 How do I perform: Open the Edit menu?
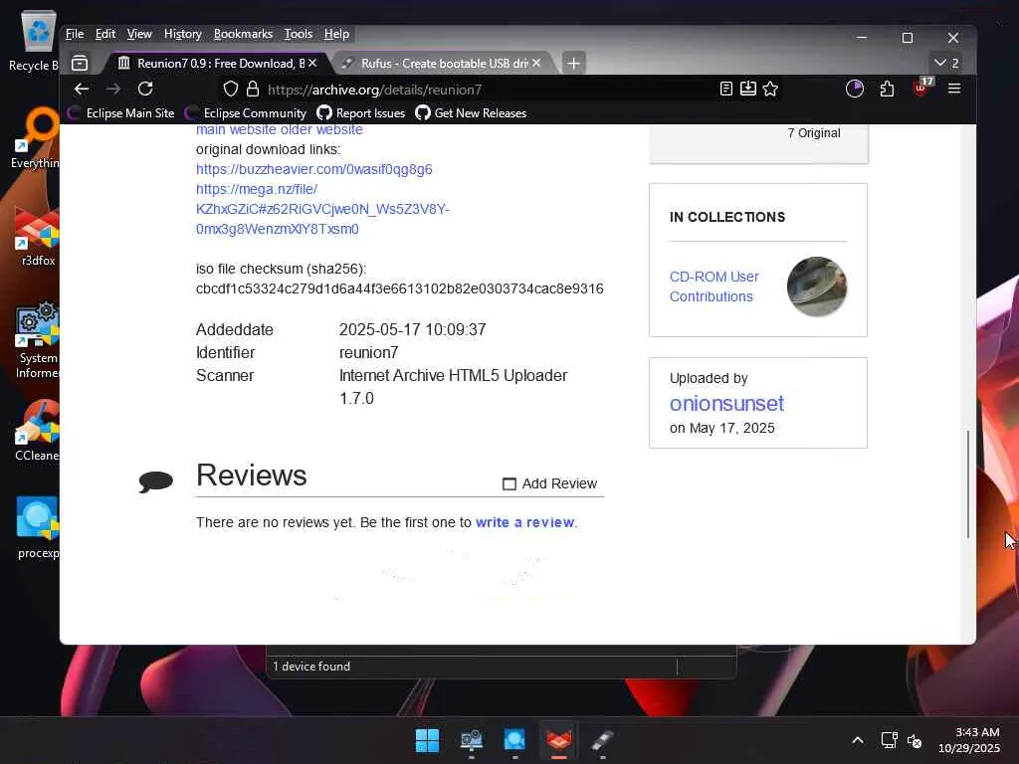tap(105, 34)
